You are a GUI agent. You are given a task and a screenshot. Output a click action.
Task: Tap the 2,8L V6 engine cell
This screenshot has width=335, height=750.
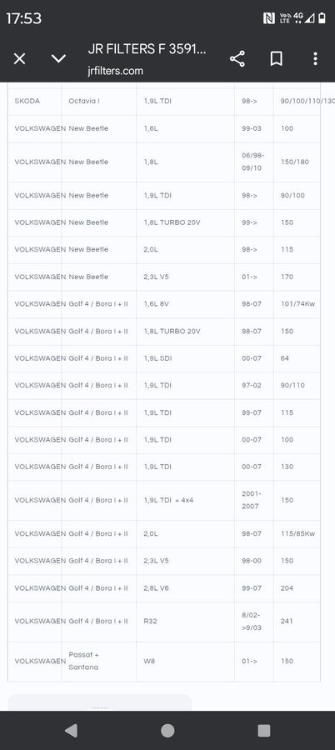point(185,588)
